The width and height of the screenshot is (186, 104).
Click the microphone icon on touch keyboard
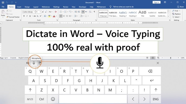(34, 63)
